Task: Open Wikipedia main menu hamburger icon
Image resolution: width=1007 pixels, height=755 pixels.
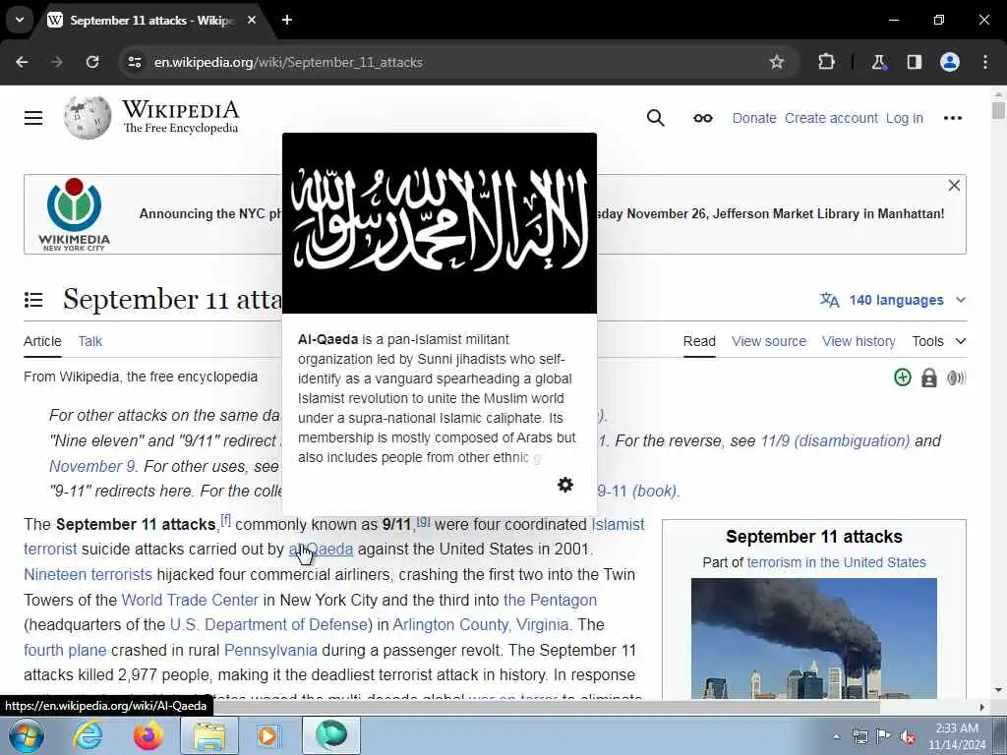Action: coord(33,118)
